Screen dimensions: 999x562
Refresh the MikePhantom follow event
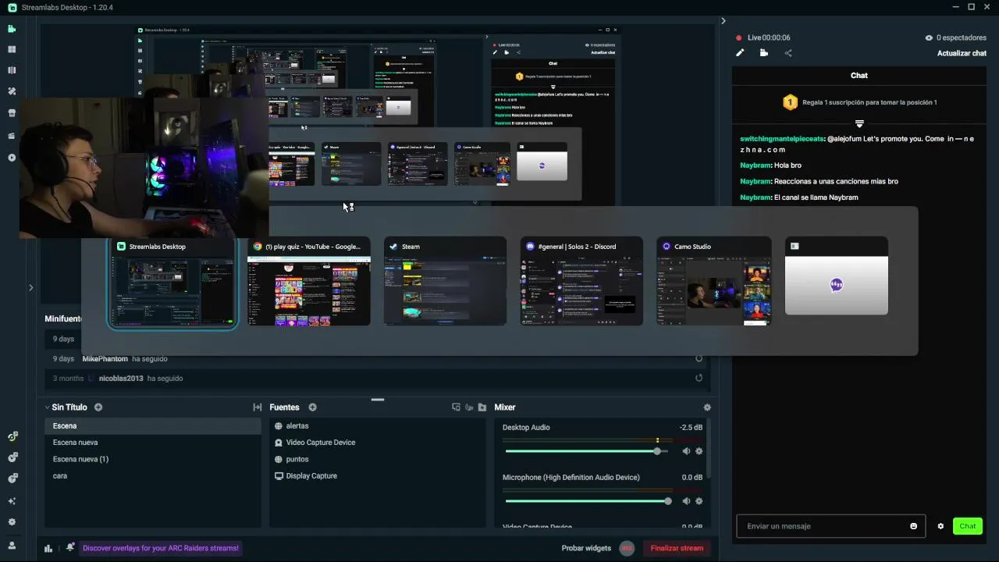pos(699,359)
